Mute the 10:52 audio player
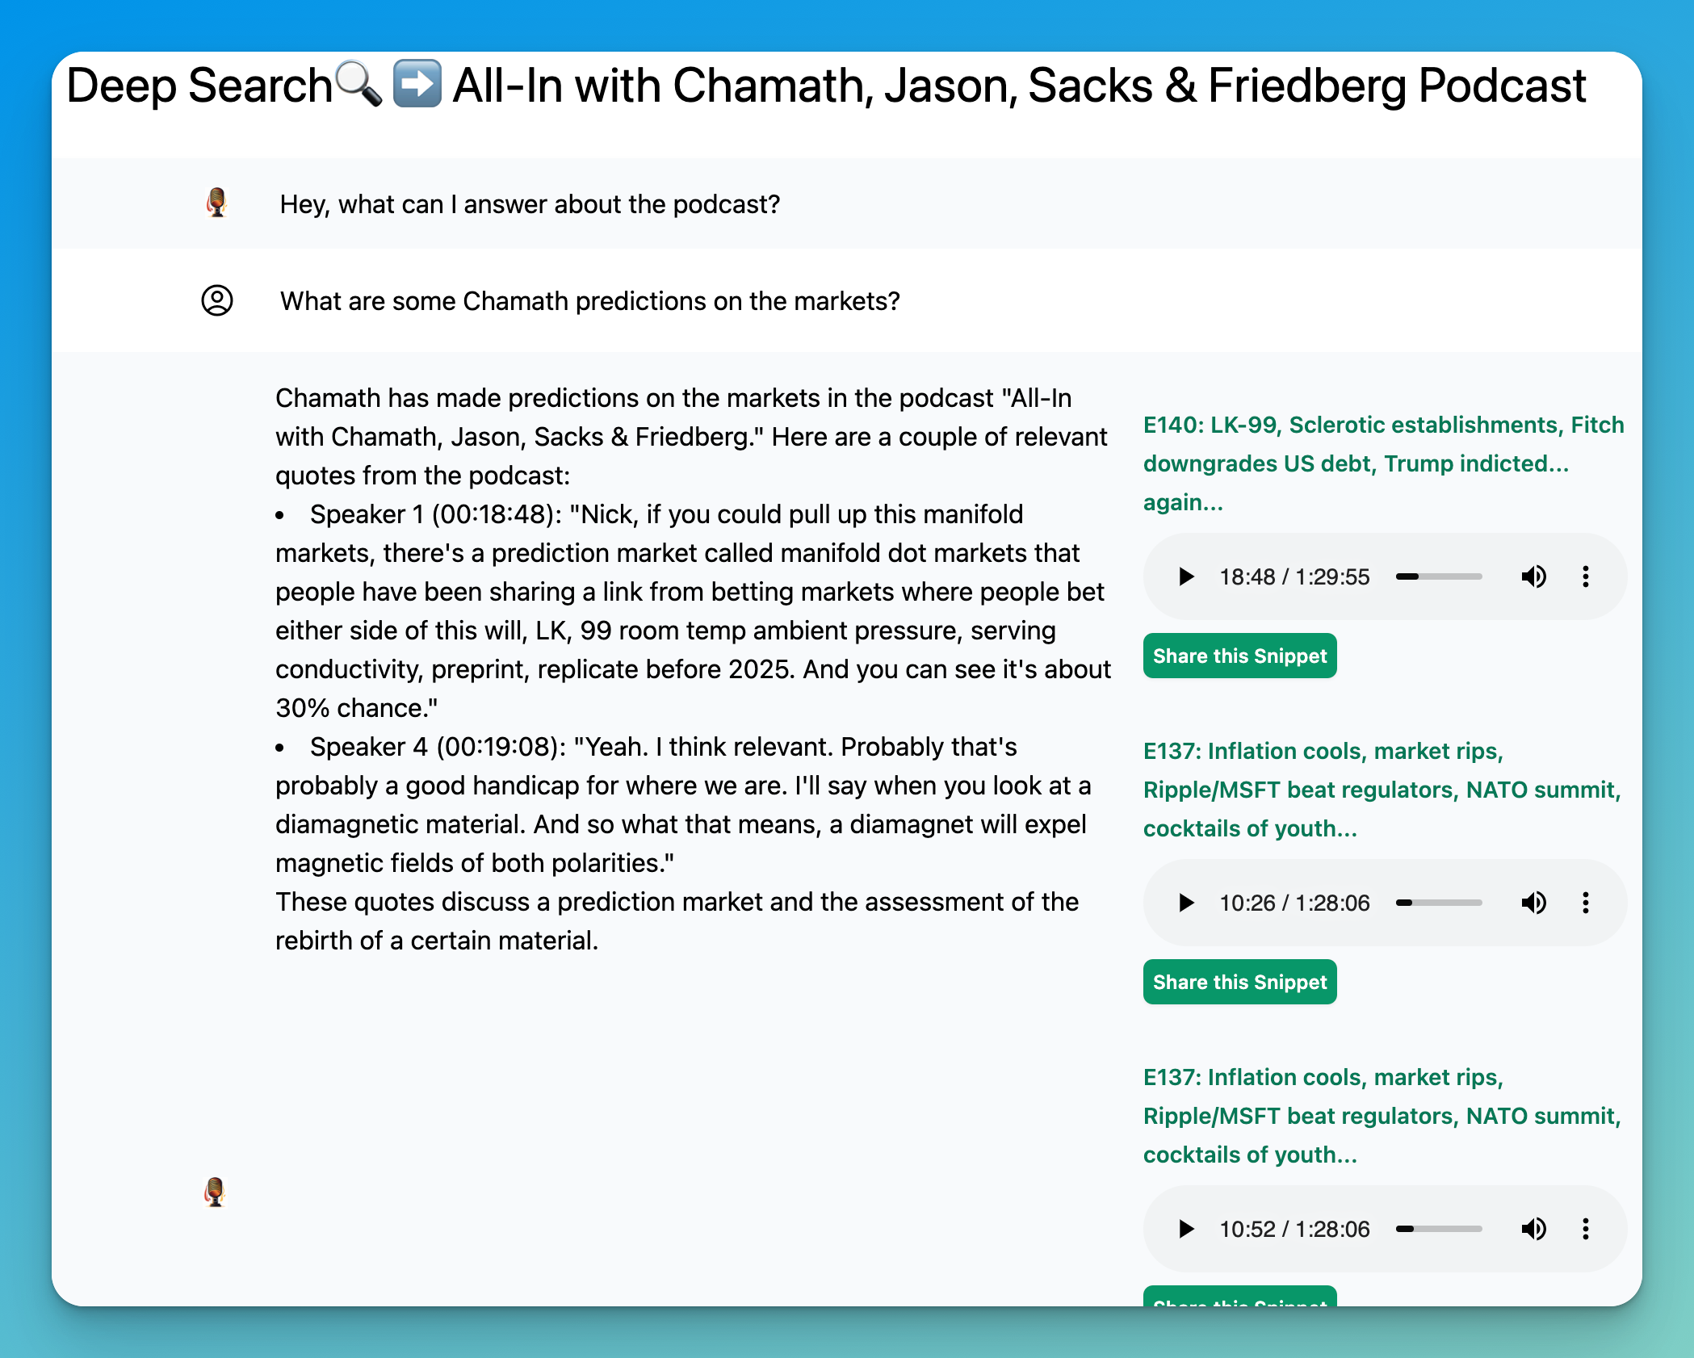The width and height of the screenshot is (1694, 1358). tap(1533, 1229)
